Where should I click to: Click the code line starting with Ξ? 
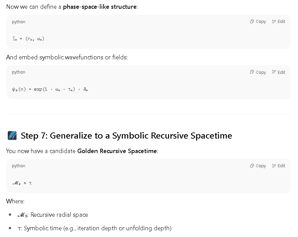click(28, 39)
